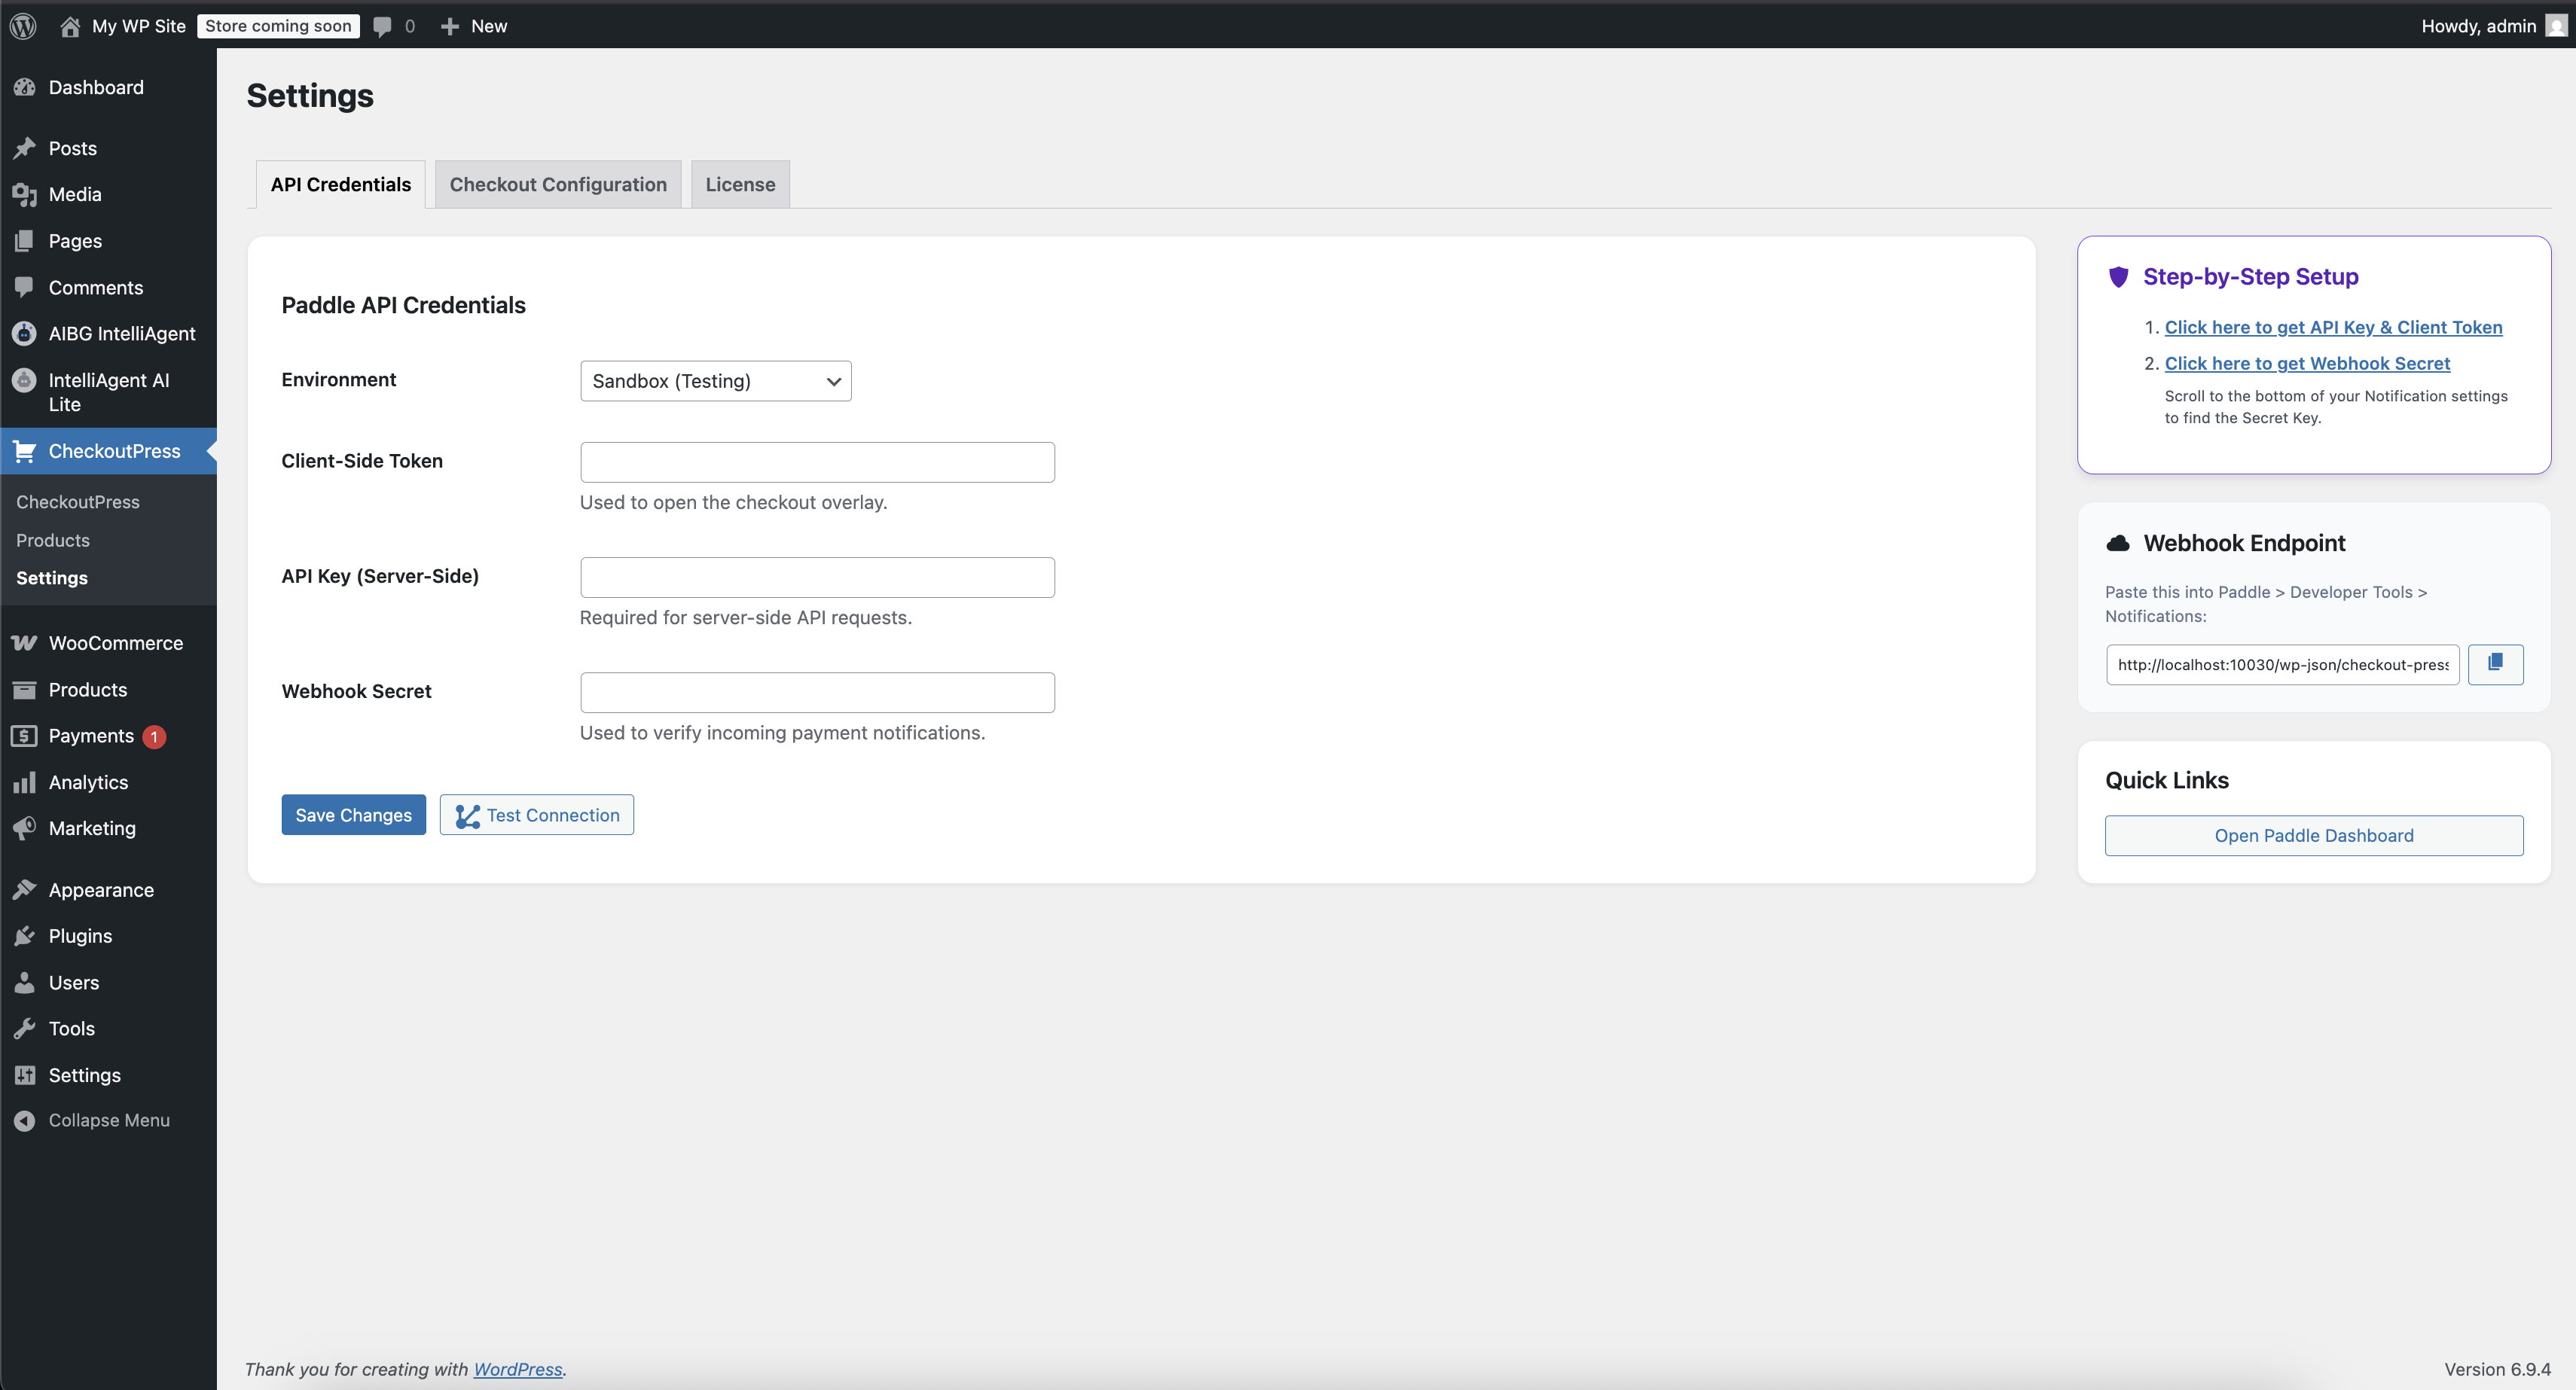Screen dimensions: 2576x1390
Task: Click the CheckoutPress cart icon
Action: [25, 451]
